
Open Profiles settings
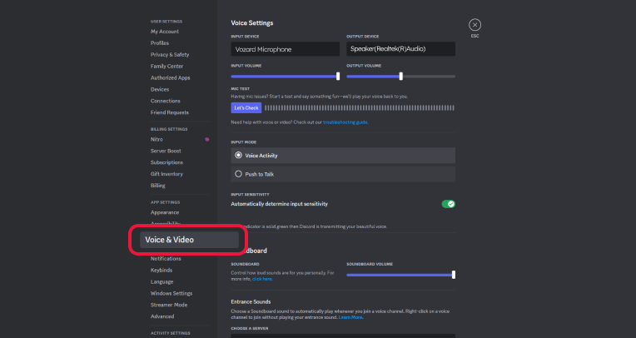[x=160, y=43]
